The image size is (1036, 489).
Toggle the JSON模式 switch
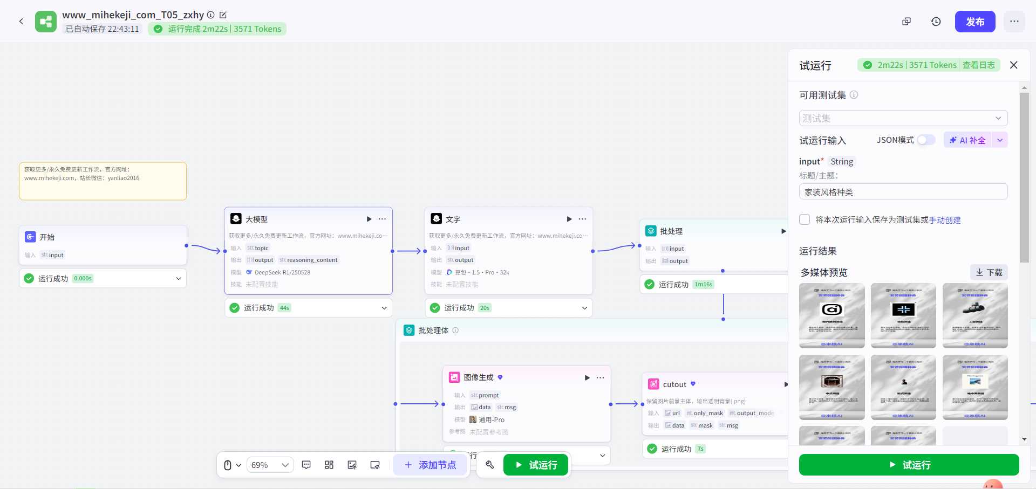[926, 140]
